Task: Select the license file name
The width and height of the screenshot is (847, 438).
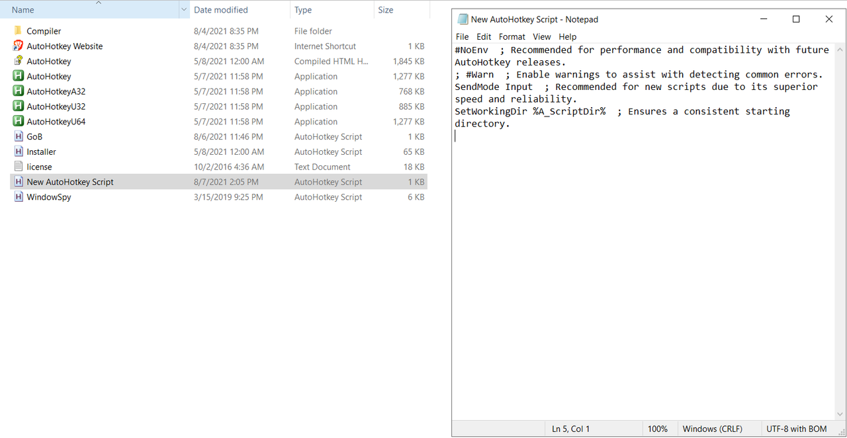Action: click(40, 167)
